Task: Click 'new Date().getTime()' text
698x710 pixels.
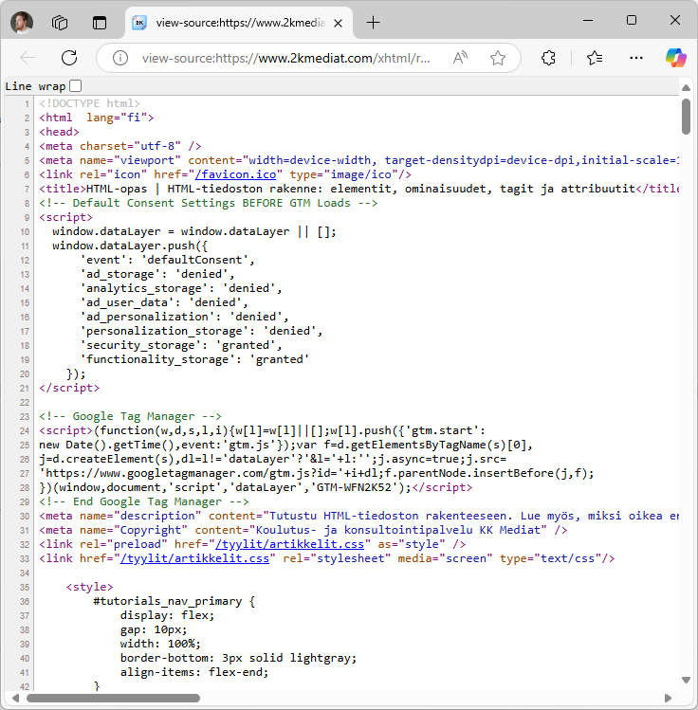Action: (x=106, y=445)
